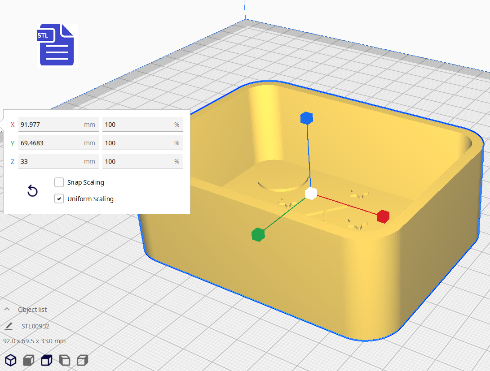Select the top view cube icon

46,360
